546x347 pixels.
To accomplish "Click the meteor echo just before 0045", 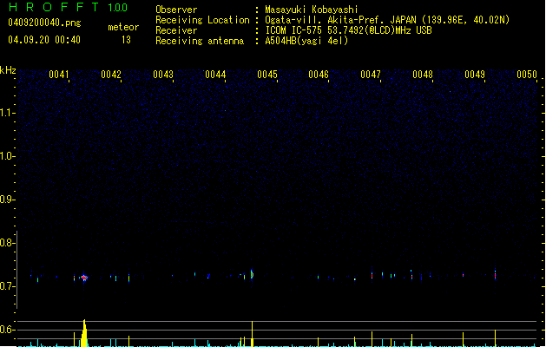I will coord(252,274).
